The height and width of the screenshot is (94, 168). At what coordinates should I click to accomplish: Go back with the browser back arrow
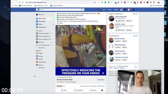(x=13, y=2)
